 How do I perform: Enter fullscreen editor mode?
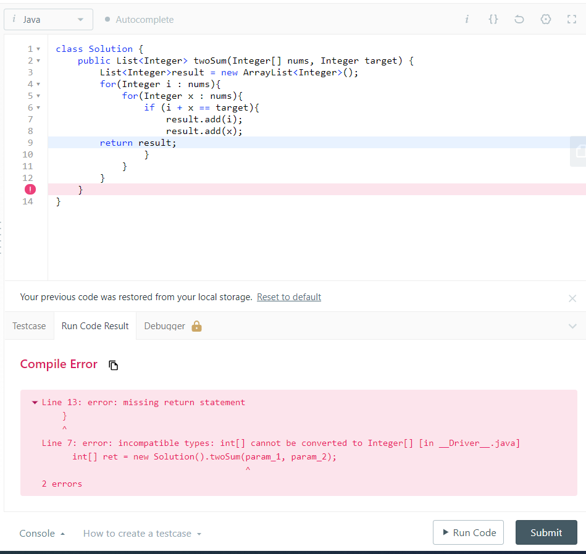tap(572, 19)
